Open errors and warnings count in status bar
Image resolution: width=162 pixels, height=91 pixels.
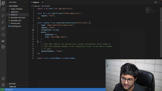(x=9, y=89)
